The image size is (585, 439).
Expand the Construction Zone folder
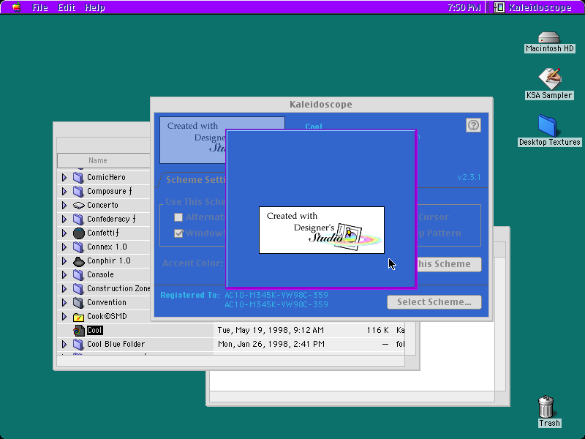point(64,288)
